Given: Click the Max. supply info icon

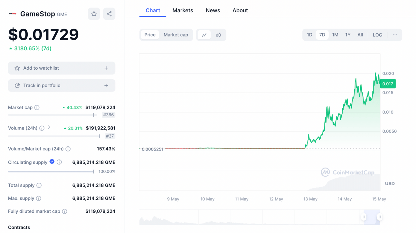Looking at the screenshot, I should 39,199.
